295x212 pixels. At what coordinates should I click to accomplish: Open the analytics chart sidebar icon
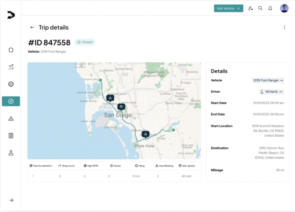11,67
